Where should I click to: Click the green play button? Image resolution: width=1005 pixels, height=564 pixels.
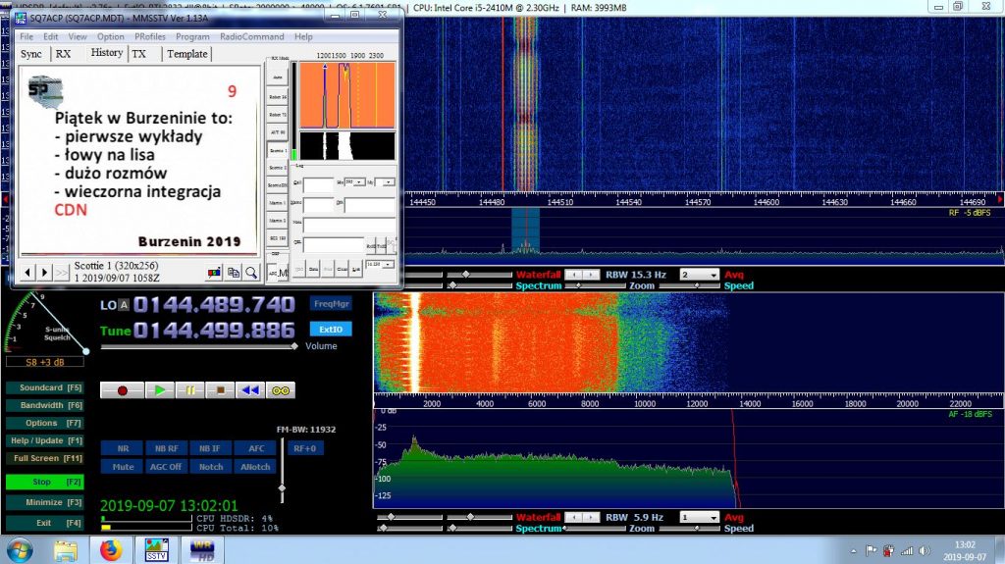point(160,390)
